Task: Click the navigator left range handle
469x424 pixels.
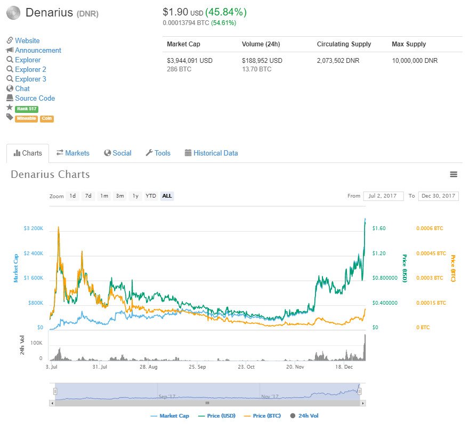Action: point(55,391)
